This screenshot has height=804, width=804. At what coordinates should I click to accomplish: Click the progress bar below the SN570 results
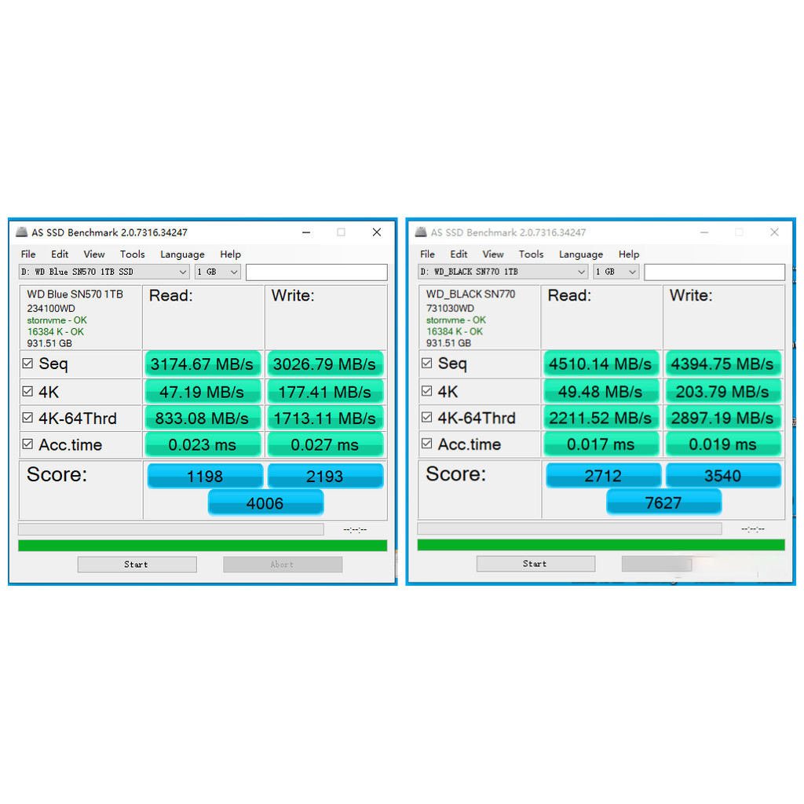point(171,529)
